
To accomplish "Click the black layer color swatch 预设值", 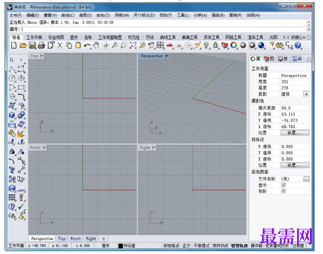I will [121, 246].
